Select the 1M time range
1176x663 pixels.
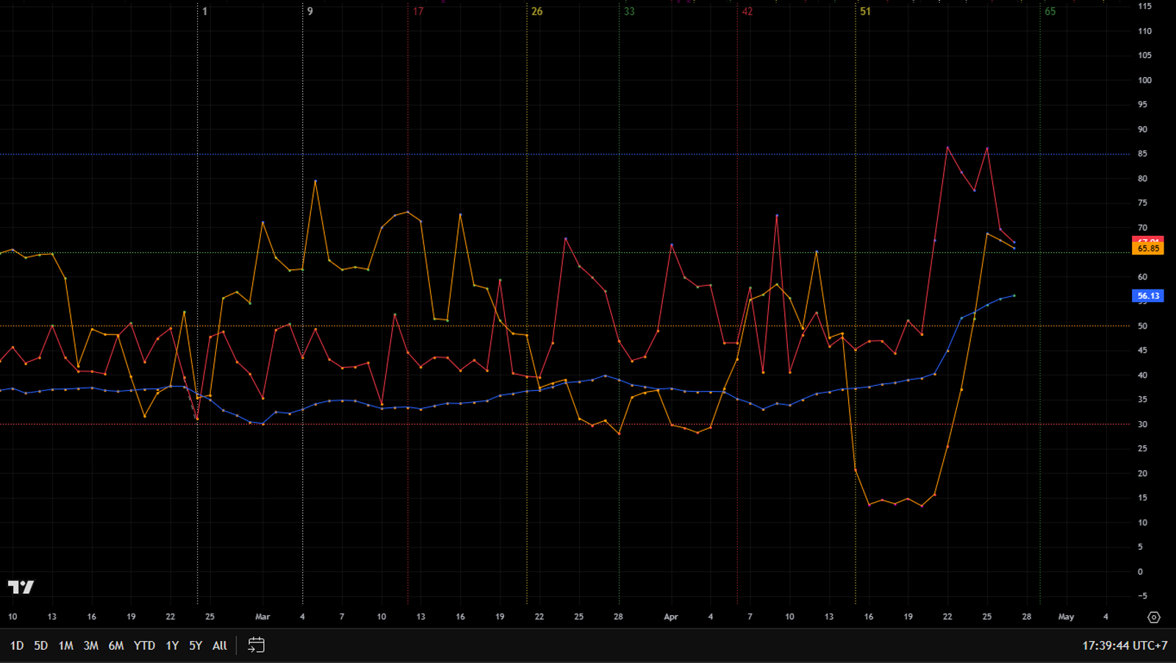click(66, 645)
